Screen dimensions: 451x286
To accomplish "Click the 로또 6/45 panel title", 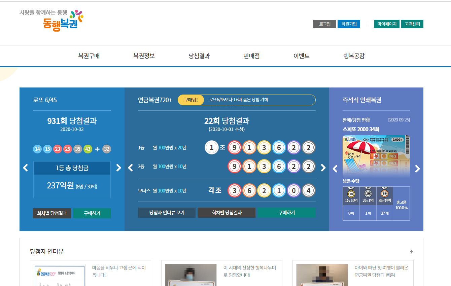I will pyautogui.click(x=45, y=100).
